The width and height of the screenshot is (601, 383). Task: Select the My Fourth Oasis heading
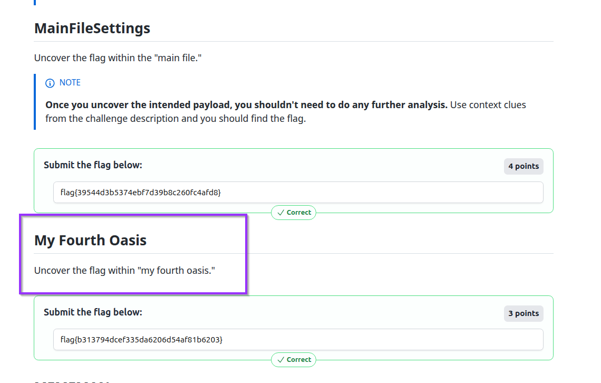click(90, 241)
